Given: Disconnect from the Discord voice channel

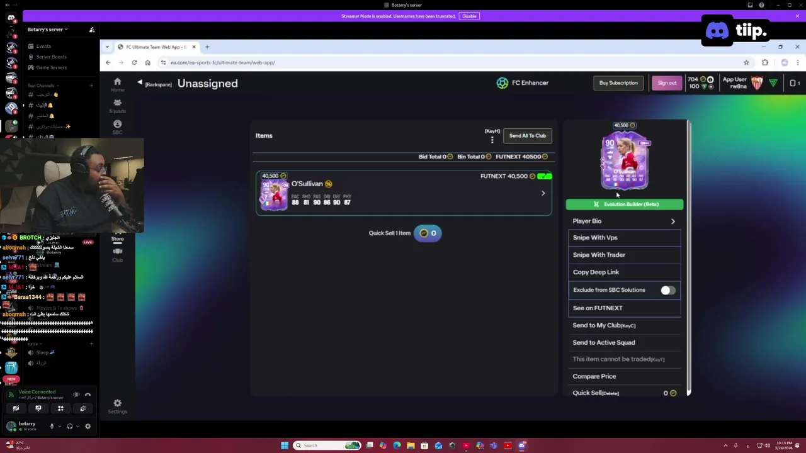Looking at the screenshot, I should 88,394.
